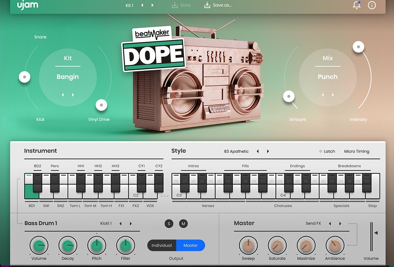394x267 pixels.
Task: Open the 83 Apathetic style list
Action: [236, 151]
